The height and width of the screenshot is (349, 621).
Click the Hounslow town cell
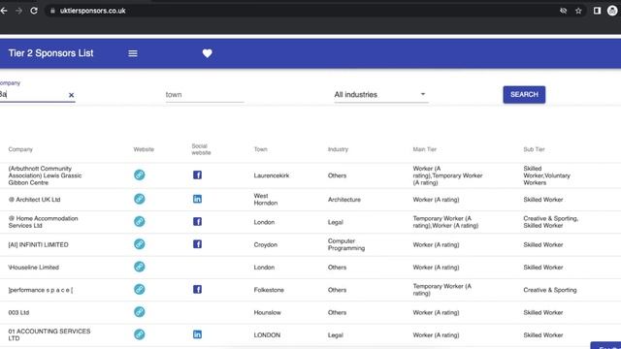point(268,312)
